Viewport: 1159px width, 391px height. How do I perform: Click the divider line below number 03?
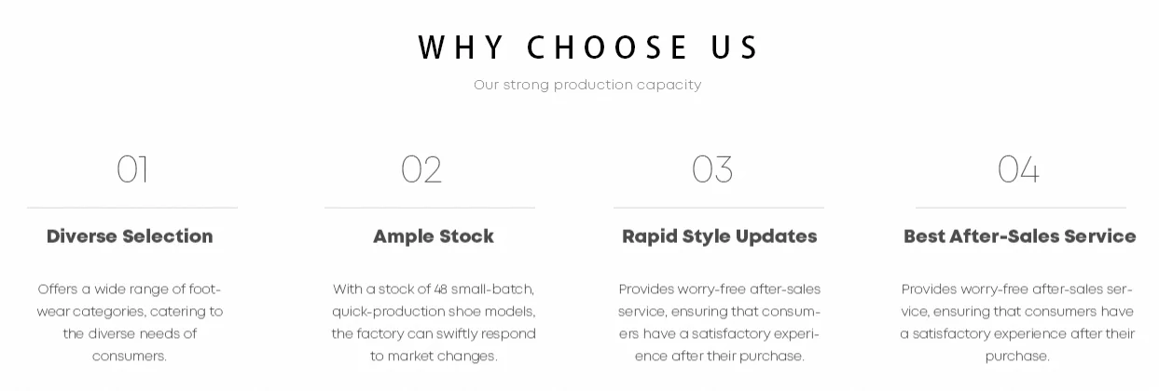tap(719, 208)
